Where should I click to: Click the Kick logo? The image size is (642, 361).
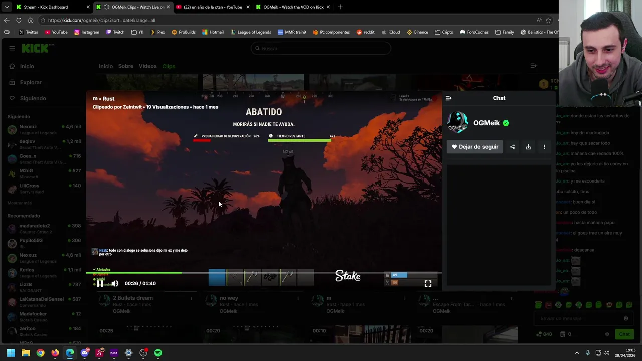point(35,48)
